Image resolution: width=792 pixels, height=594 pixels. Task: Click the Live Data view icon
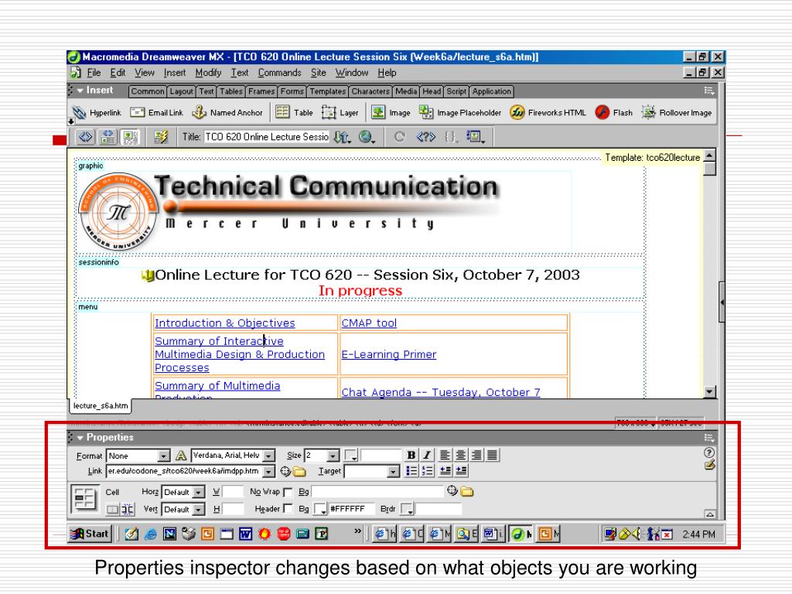point(161,137)
